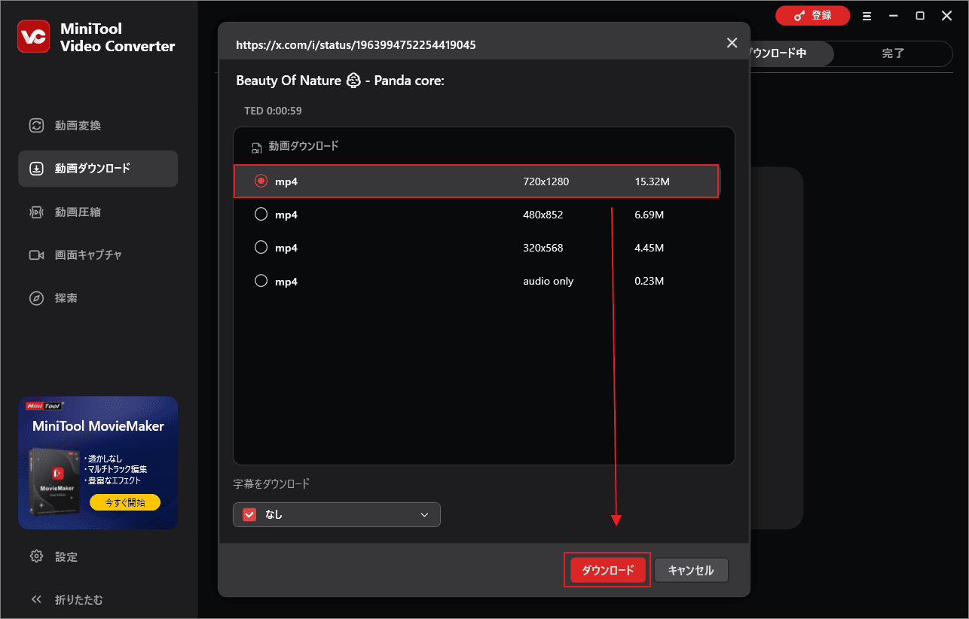Viewport: 969px width, 619px height.
Task: Select the mp4 audio only radio button
Action: [x=261, y=281]
